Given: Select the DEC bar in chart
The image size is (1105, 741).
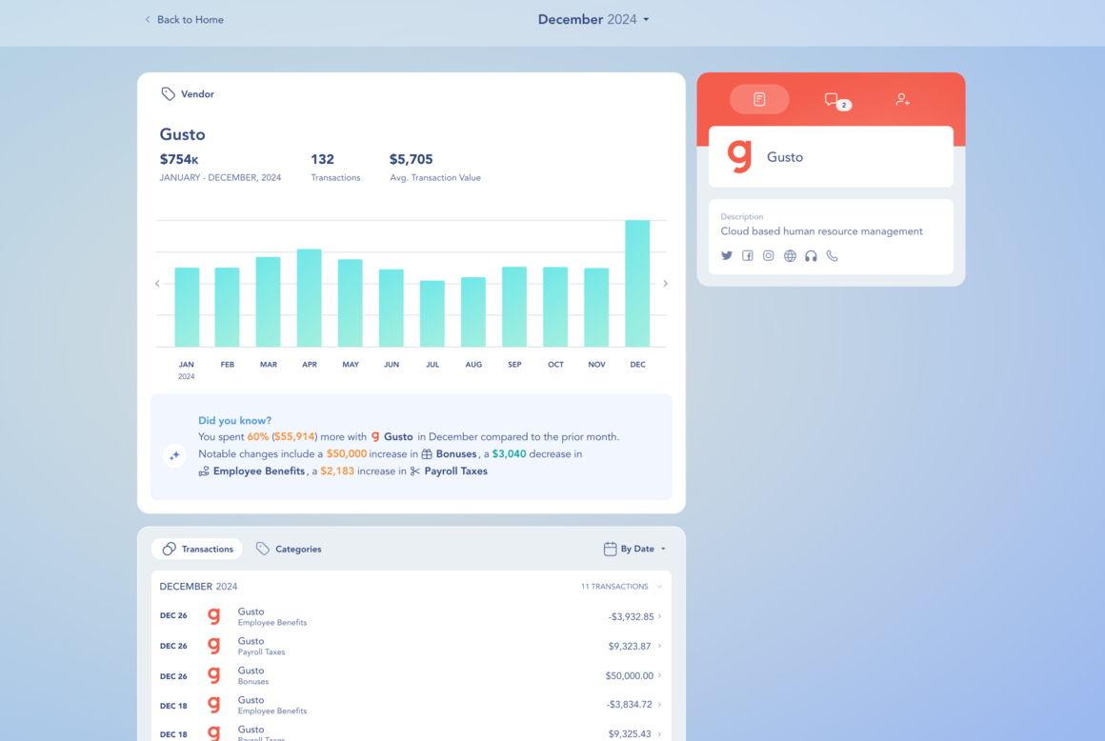Looking at the screenshot, I should click(x=637, y=283).
